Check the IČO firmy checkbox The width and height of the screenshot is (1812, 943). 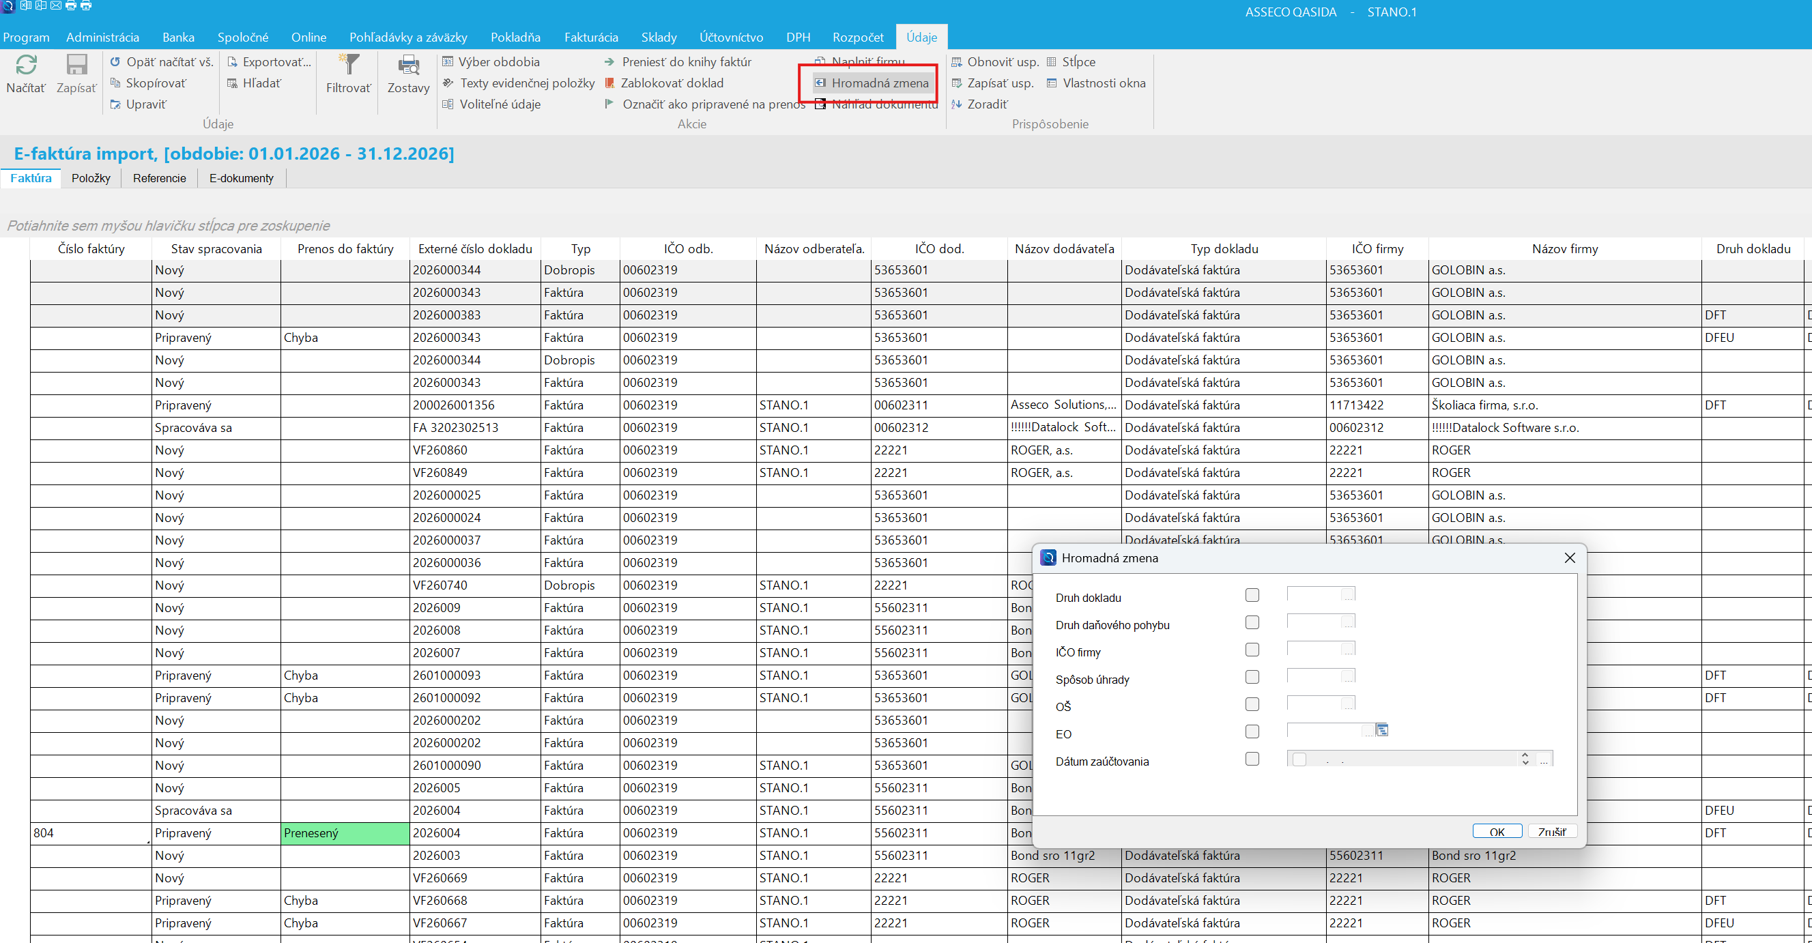point(1252,650)
